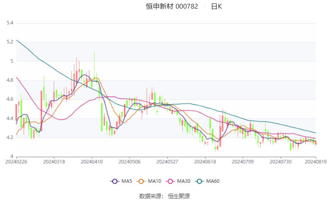Click y-axis value 5.4
Viewport: 329px width, 200px height.
pyautogui.click(x=10, y=23)
